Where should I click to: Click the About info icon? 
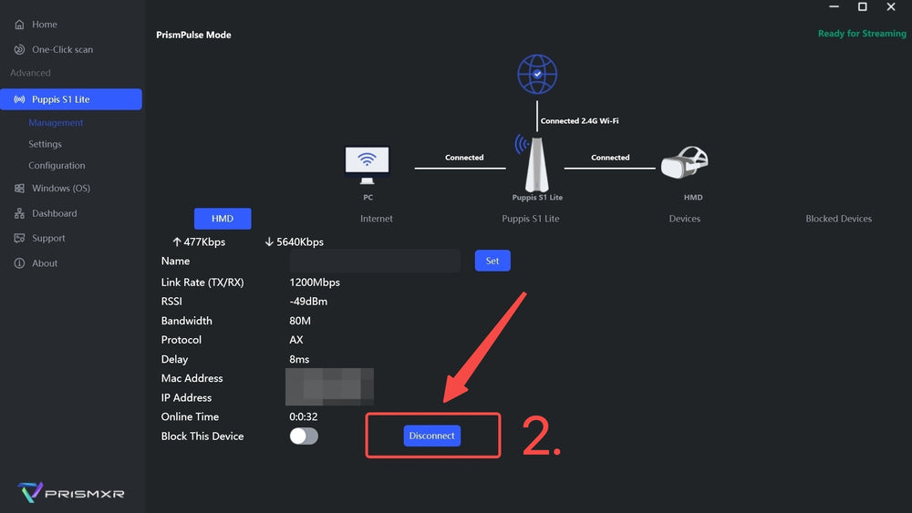click(19, 263)
